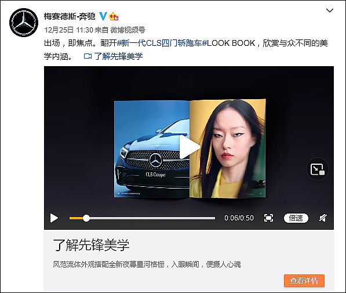346x293 pixels.
Task: Enter fullscreen with the fullscreen icon
Action: tap(268, 218)
